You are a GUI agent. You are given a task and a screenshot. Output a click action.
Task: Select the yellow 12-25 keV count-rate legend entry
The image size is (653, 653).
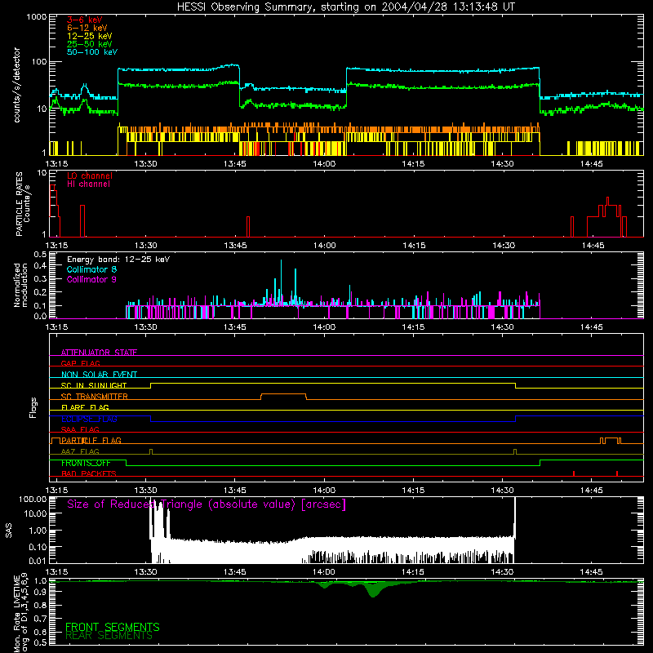[x=90, y=36]
